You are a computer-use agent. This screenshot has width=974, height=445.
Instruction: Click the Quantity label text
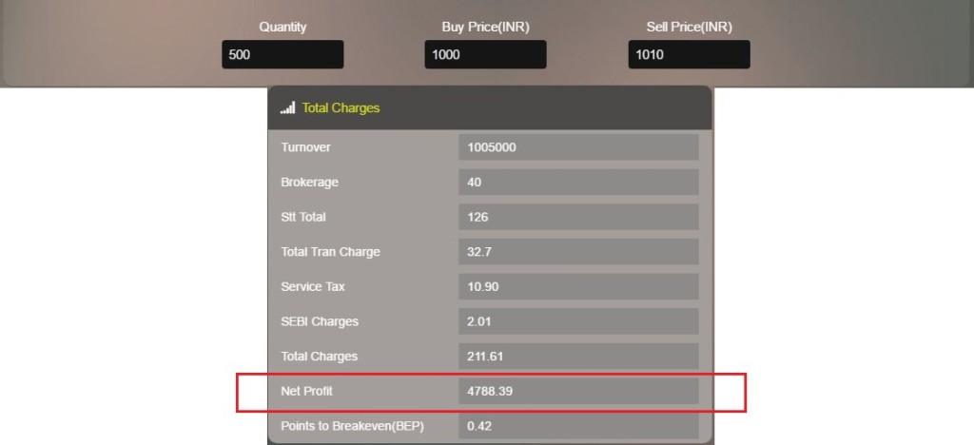click(x=282, y=27)
